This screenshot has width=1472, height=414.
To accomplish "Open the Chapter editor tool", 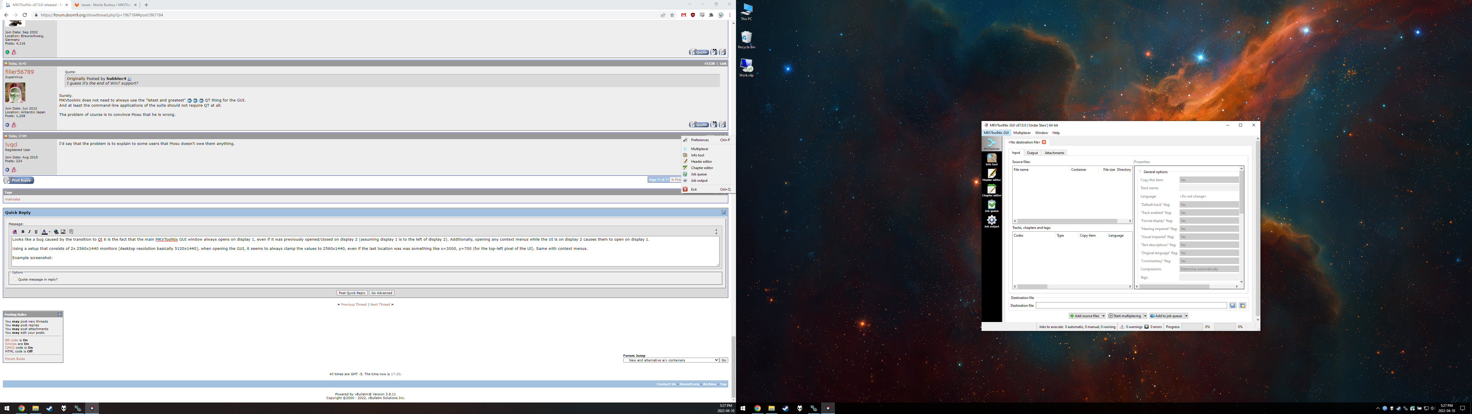I will pos(991,190).
